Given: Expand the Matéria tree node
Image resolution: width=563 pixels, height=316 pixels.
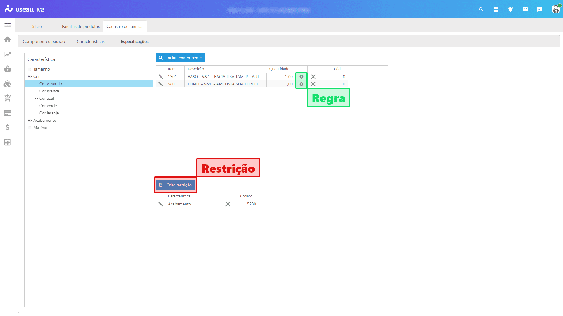Looking at the screenshot, I should [x=29, y=128].
